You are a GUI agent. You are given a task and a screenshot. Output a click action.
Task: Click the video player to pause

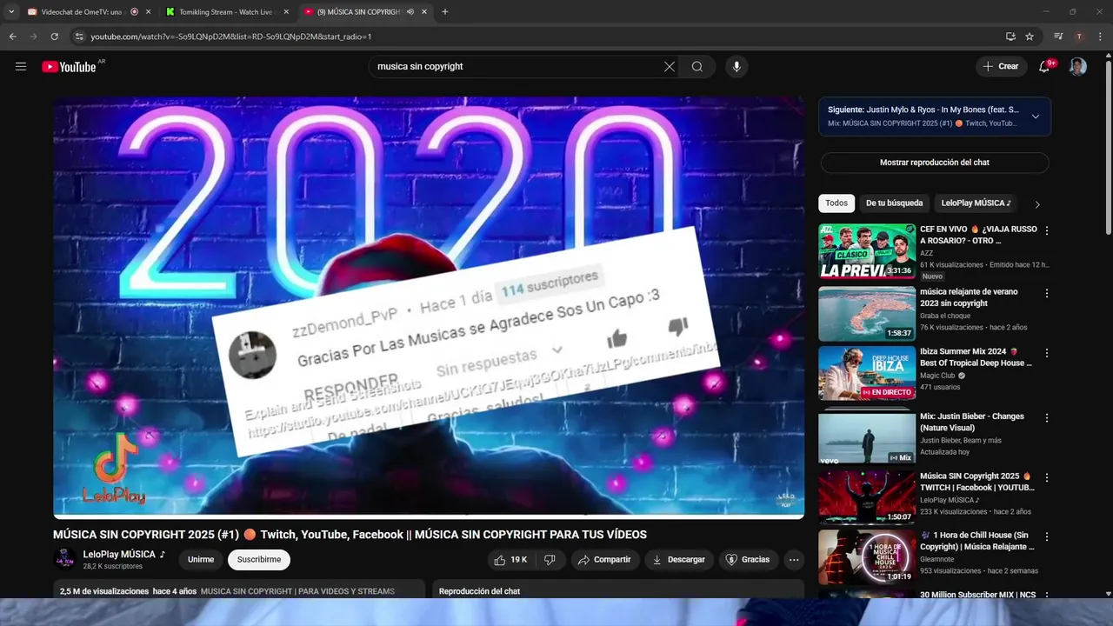pos(429,307)
